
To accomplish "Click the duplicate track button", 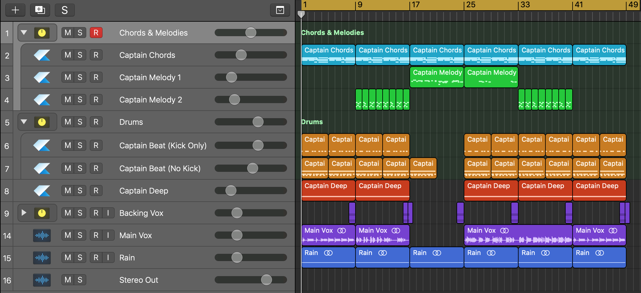I will point(40,10).
